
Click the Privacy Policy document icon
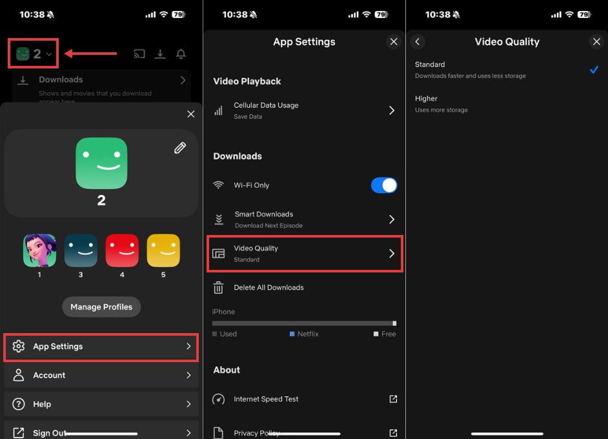[218, 433]
